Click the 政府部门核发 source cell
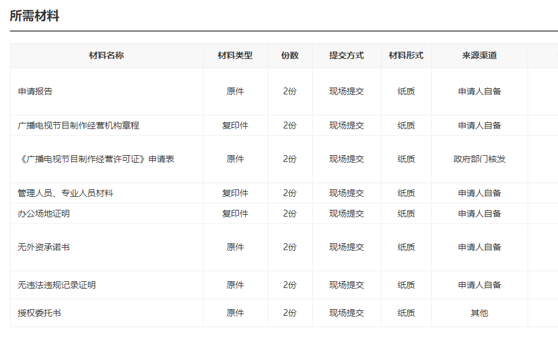 pyautogui.click(x=479, y=159)
